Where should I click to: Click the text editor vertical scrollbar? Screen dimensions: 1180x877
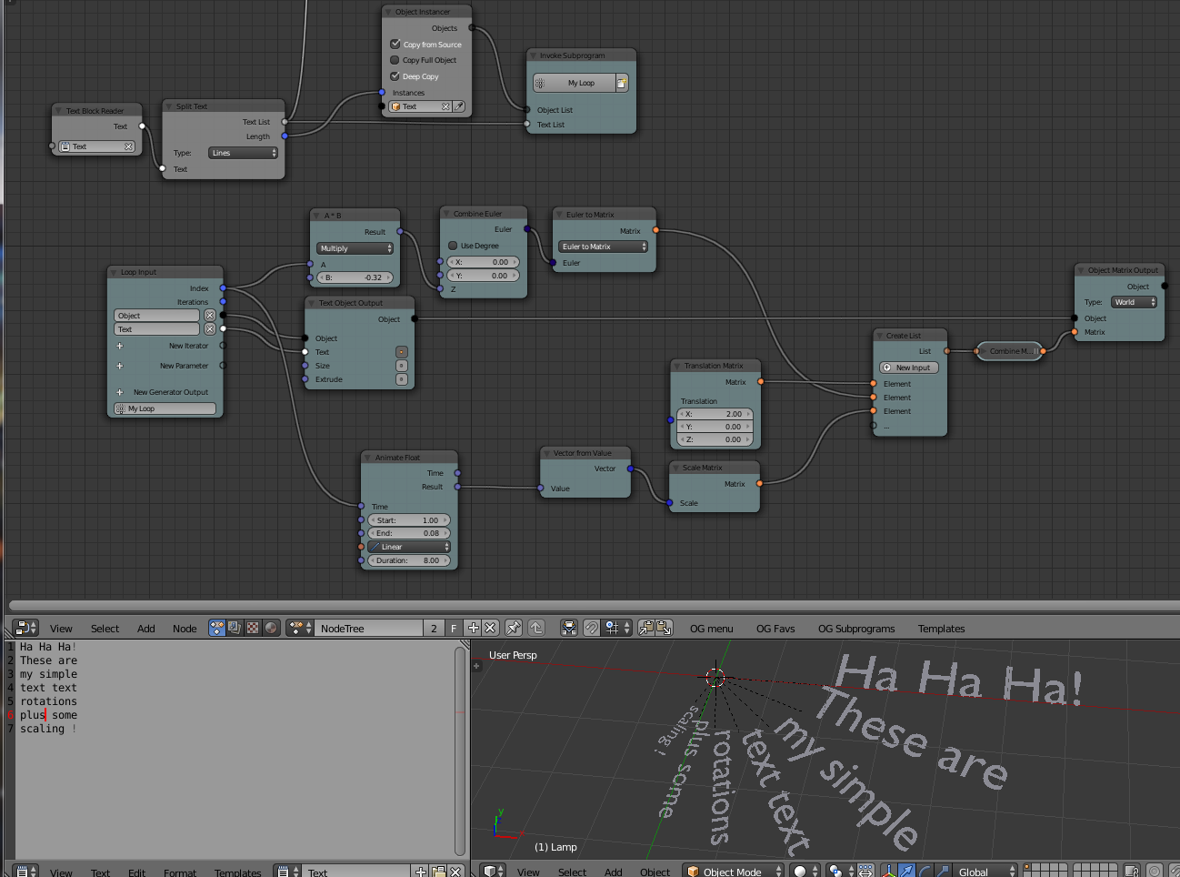tap(460, 751)
